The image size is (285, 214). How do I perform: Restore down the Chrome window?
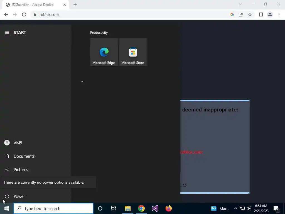pos(266,4)
